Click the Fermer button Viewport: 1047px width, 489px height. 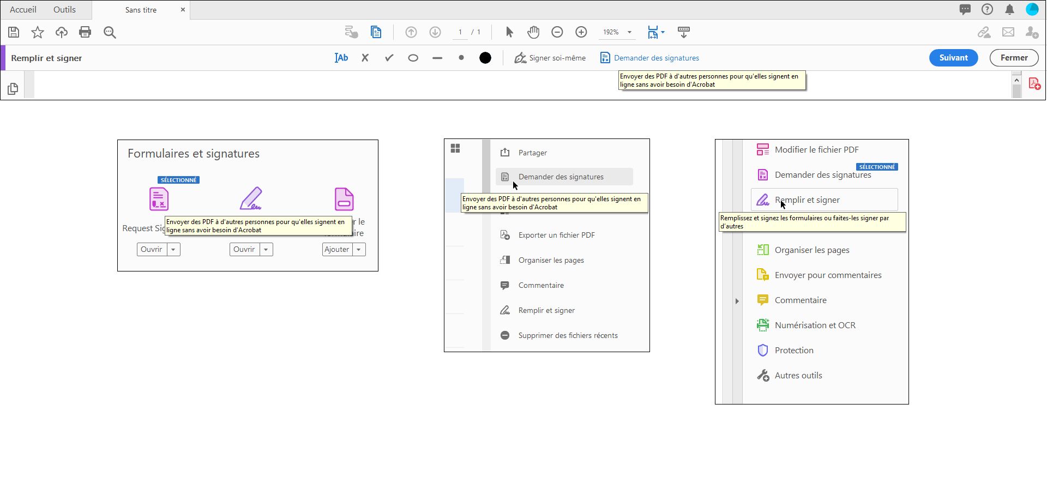[1014, 58]
